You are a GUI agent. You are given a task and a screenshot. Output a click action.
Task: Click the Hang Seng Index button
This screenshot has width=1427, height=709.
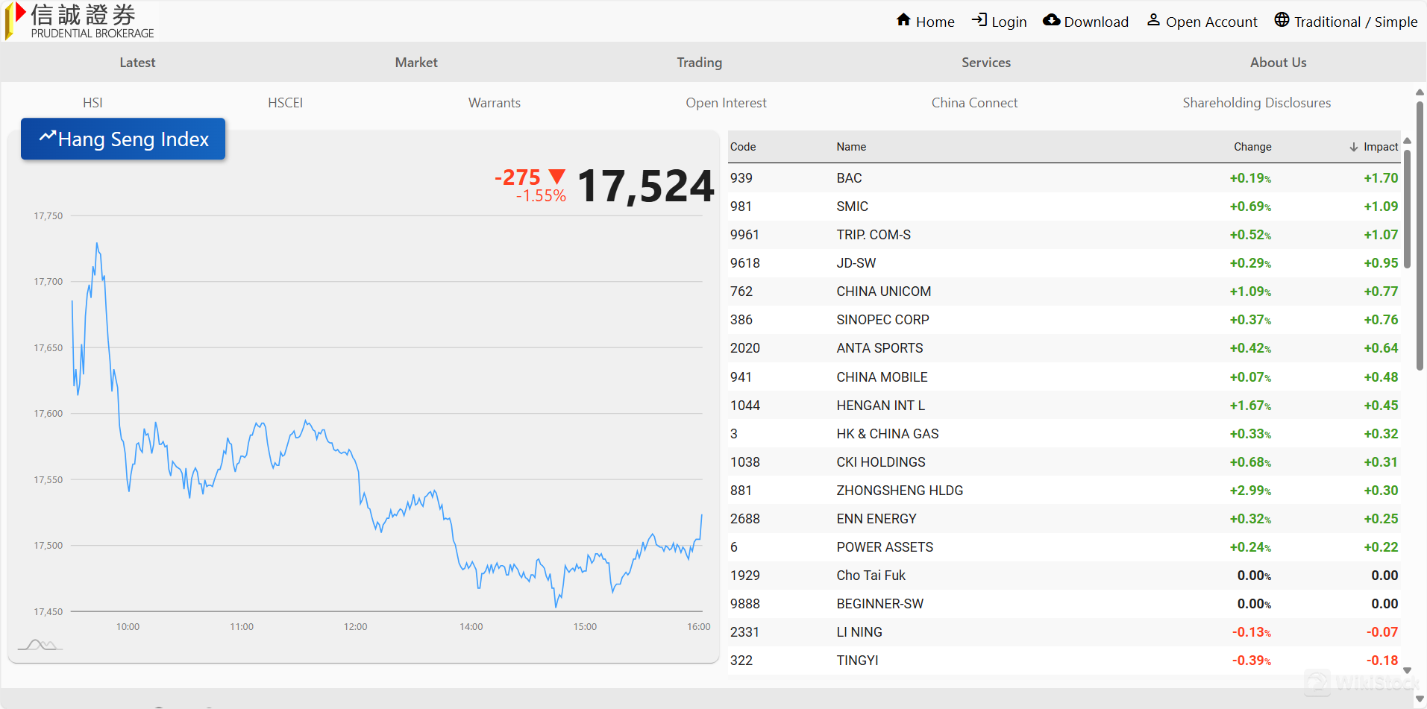[x=123, y=139]
